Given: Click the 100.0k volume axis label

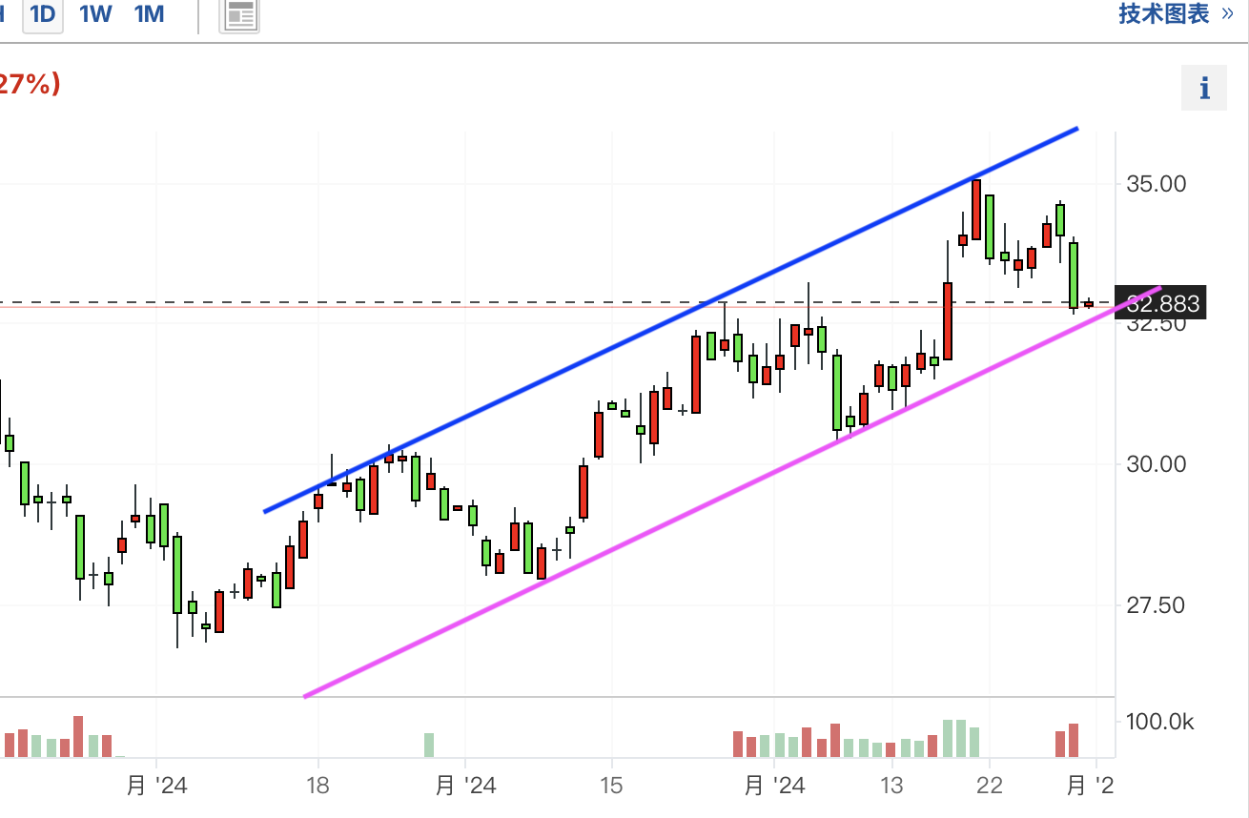Looking at the screenshot, I should pos(1160,722).
